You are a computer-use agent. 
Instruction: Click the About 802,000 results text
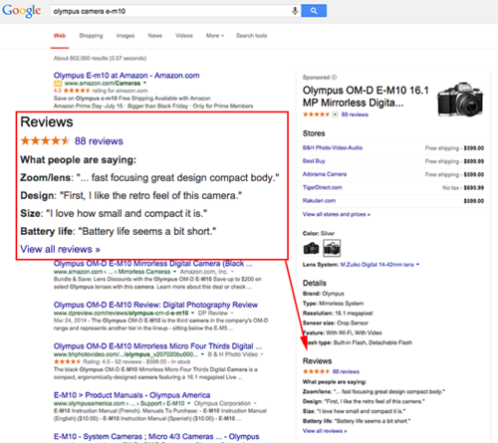(x=100, y=59)
